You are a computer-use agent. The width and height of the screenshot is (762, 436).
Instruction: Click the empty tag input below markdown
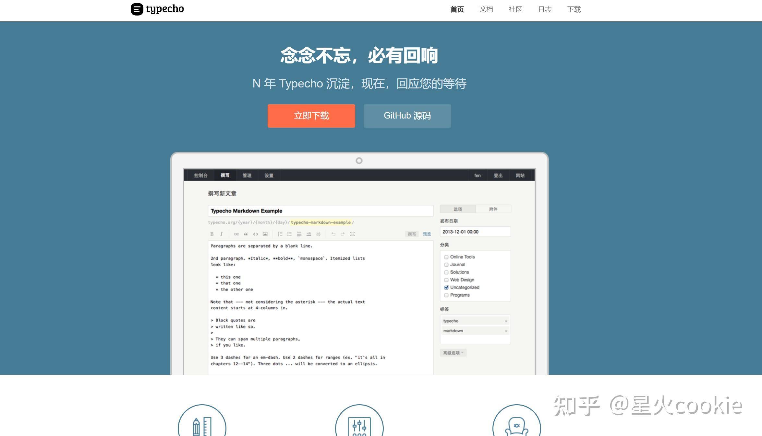(x=475, y=339)
